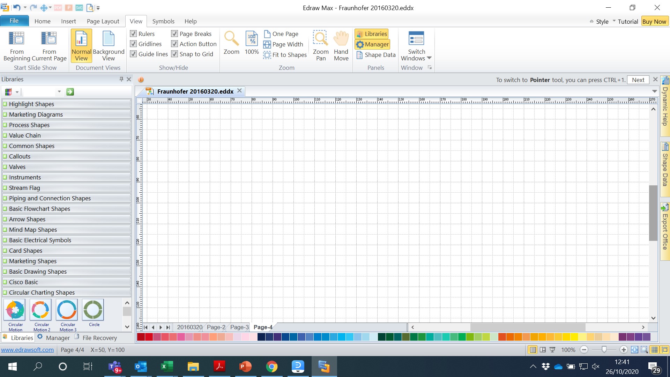Pick the first red color swatch
Screen dimensions: 670x377
coord(141,337)
